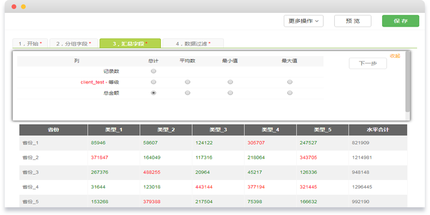Select the 3, 汇总字段 tab

[130, 43]
